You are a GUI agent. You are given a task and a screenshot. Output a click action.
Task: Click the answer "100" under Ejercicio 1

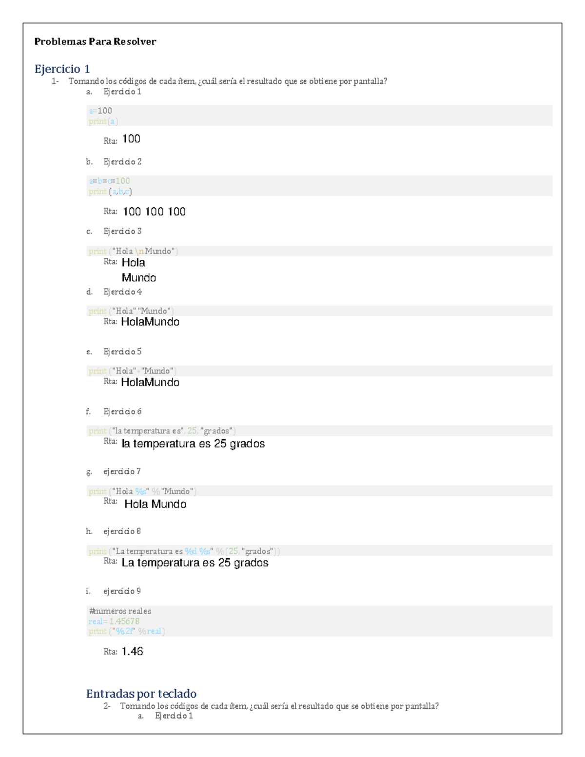(131, 139)
